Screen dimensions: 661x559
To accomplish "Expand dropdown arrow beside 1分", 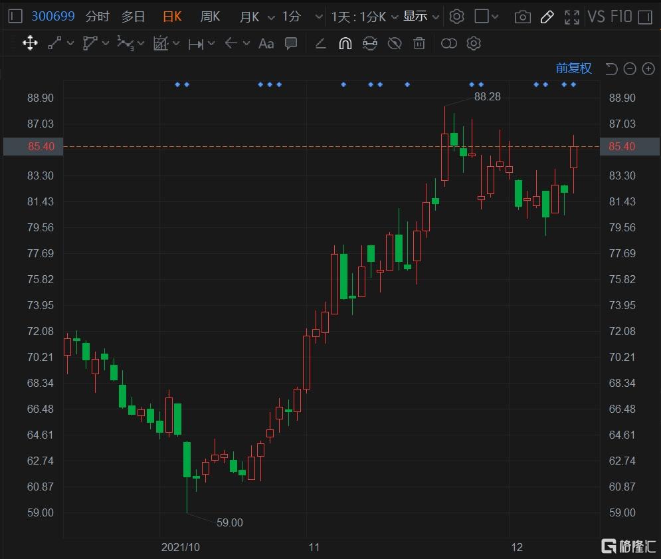I will point(319,17).
